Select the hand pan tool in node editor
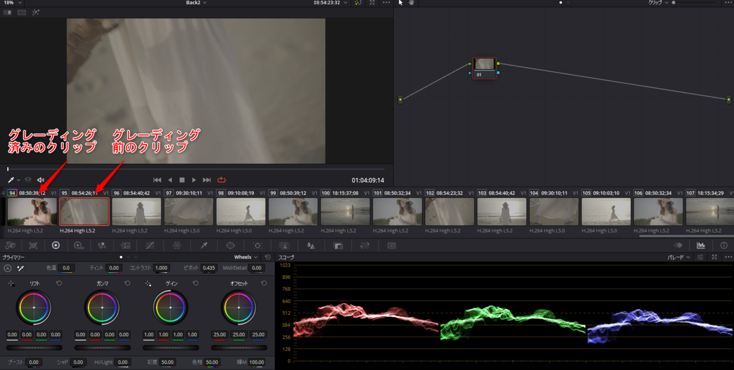The height and width of the screenshot is (370, 734). (x=411, y=3)
